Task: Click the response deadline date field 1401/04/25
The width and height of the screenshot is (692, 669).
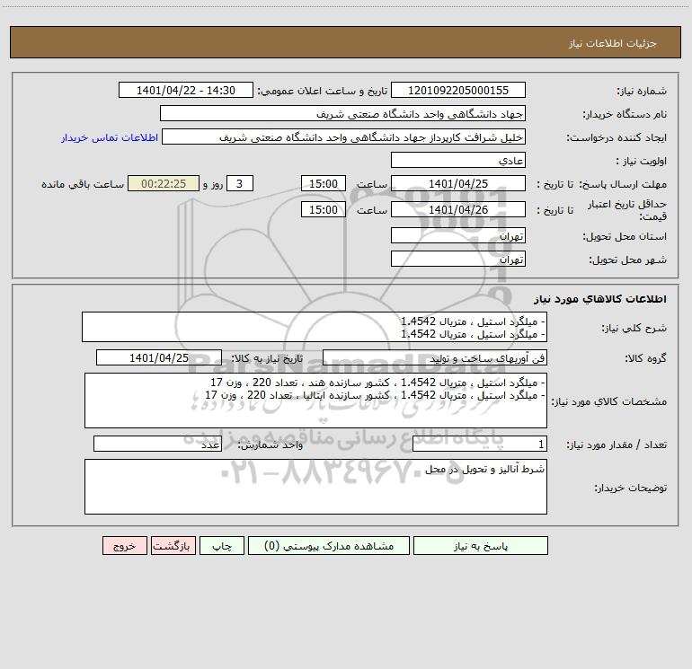Action: tap(458, 183)
